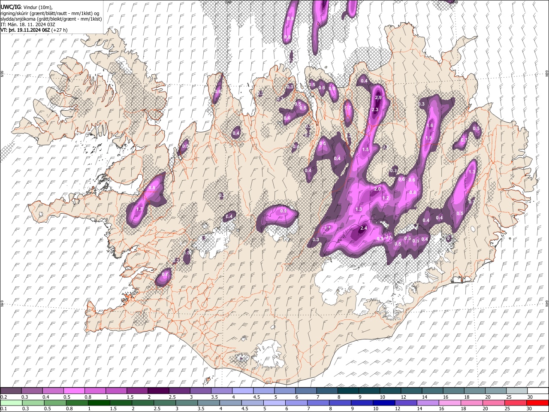Pick the 2.0 precipitation value on the map
Viewport: 549px width, 412px height.
[x=377, y=189]
